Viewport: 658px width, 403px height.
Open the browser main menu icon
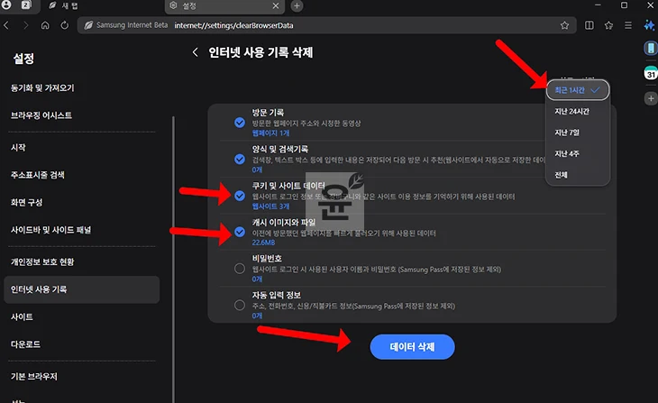(x=627, y=25)
